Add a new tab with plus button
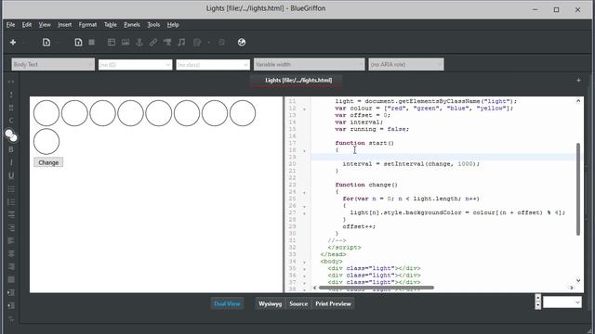Viewport: 595px width, 334px height. point(578,81)
